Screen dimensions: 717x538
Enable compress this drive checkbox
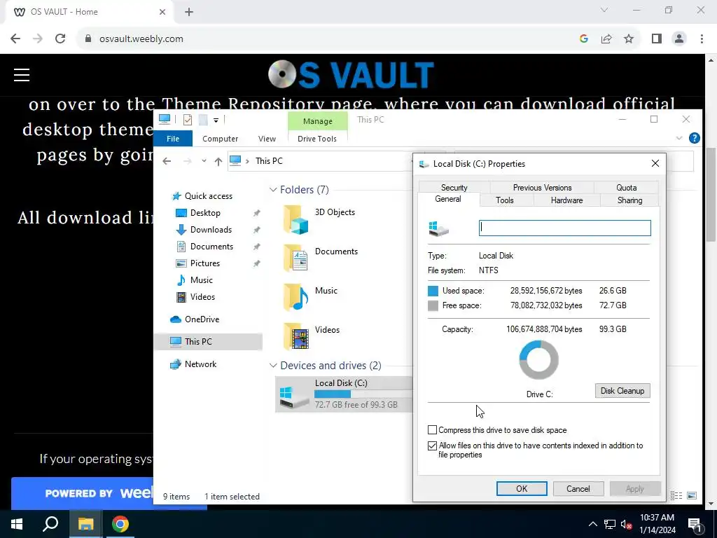(432, 430)
